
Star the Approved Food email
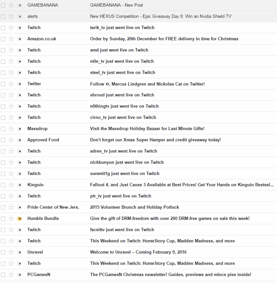click(x=11, y=140)
